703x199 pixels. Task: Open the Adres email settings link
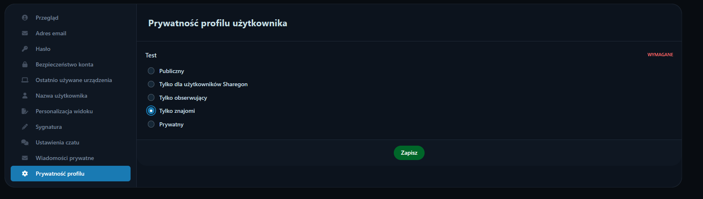(51, 33)
